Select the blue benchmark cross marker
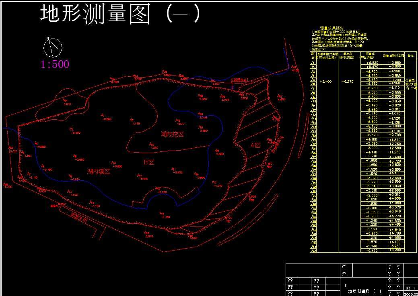 pyautogui.click(x=233, y=86)
